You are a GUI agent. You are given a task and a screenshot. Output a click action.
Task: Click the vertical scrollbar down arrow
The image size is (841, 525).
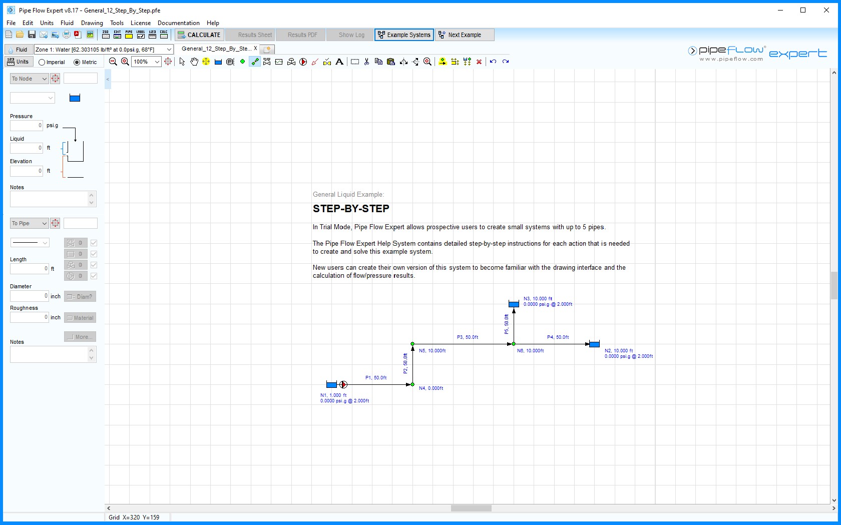[x=834, y=500]
